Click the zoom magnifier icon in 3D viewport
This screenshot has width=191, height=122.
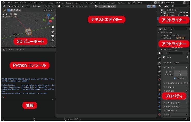click(53, 27)
